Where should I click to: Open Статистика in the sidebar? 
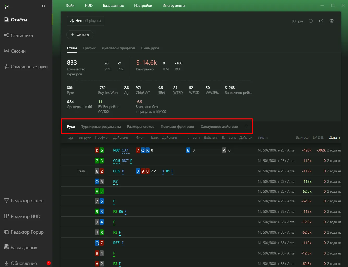pos(22,35)
